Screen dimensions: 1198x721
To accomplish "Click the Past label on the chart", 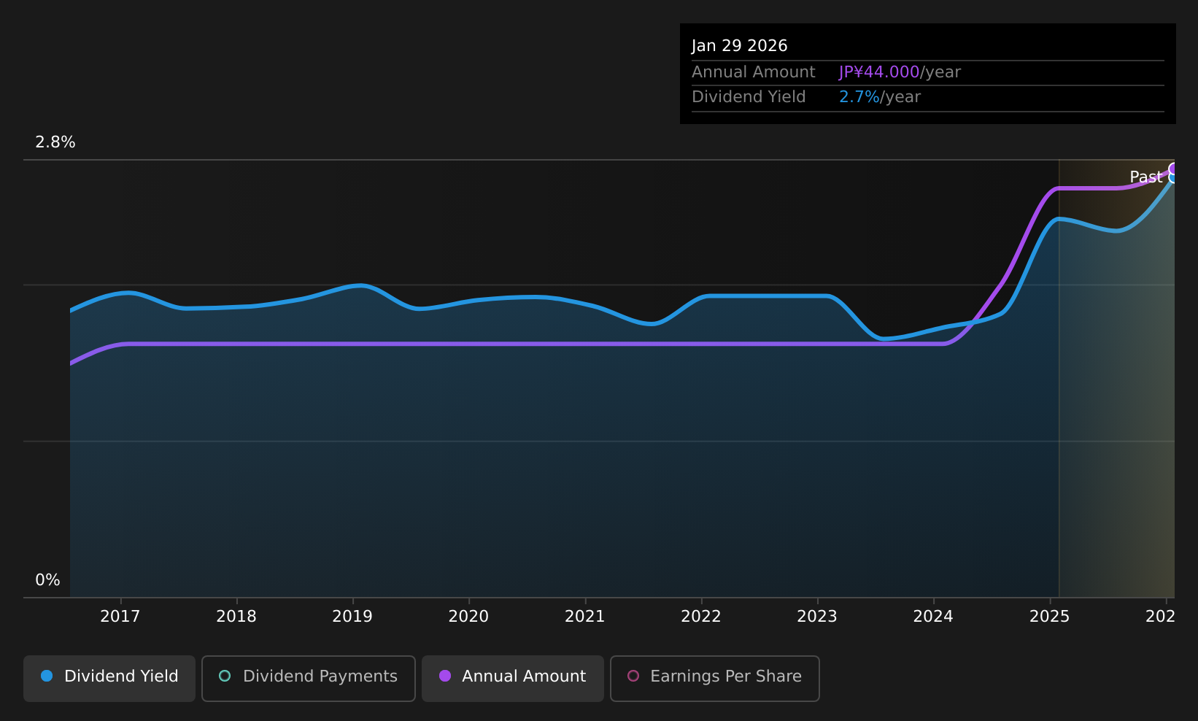I will coord(1146,177).
